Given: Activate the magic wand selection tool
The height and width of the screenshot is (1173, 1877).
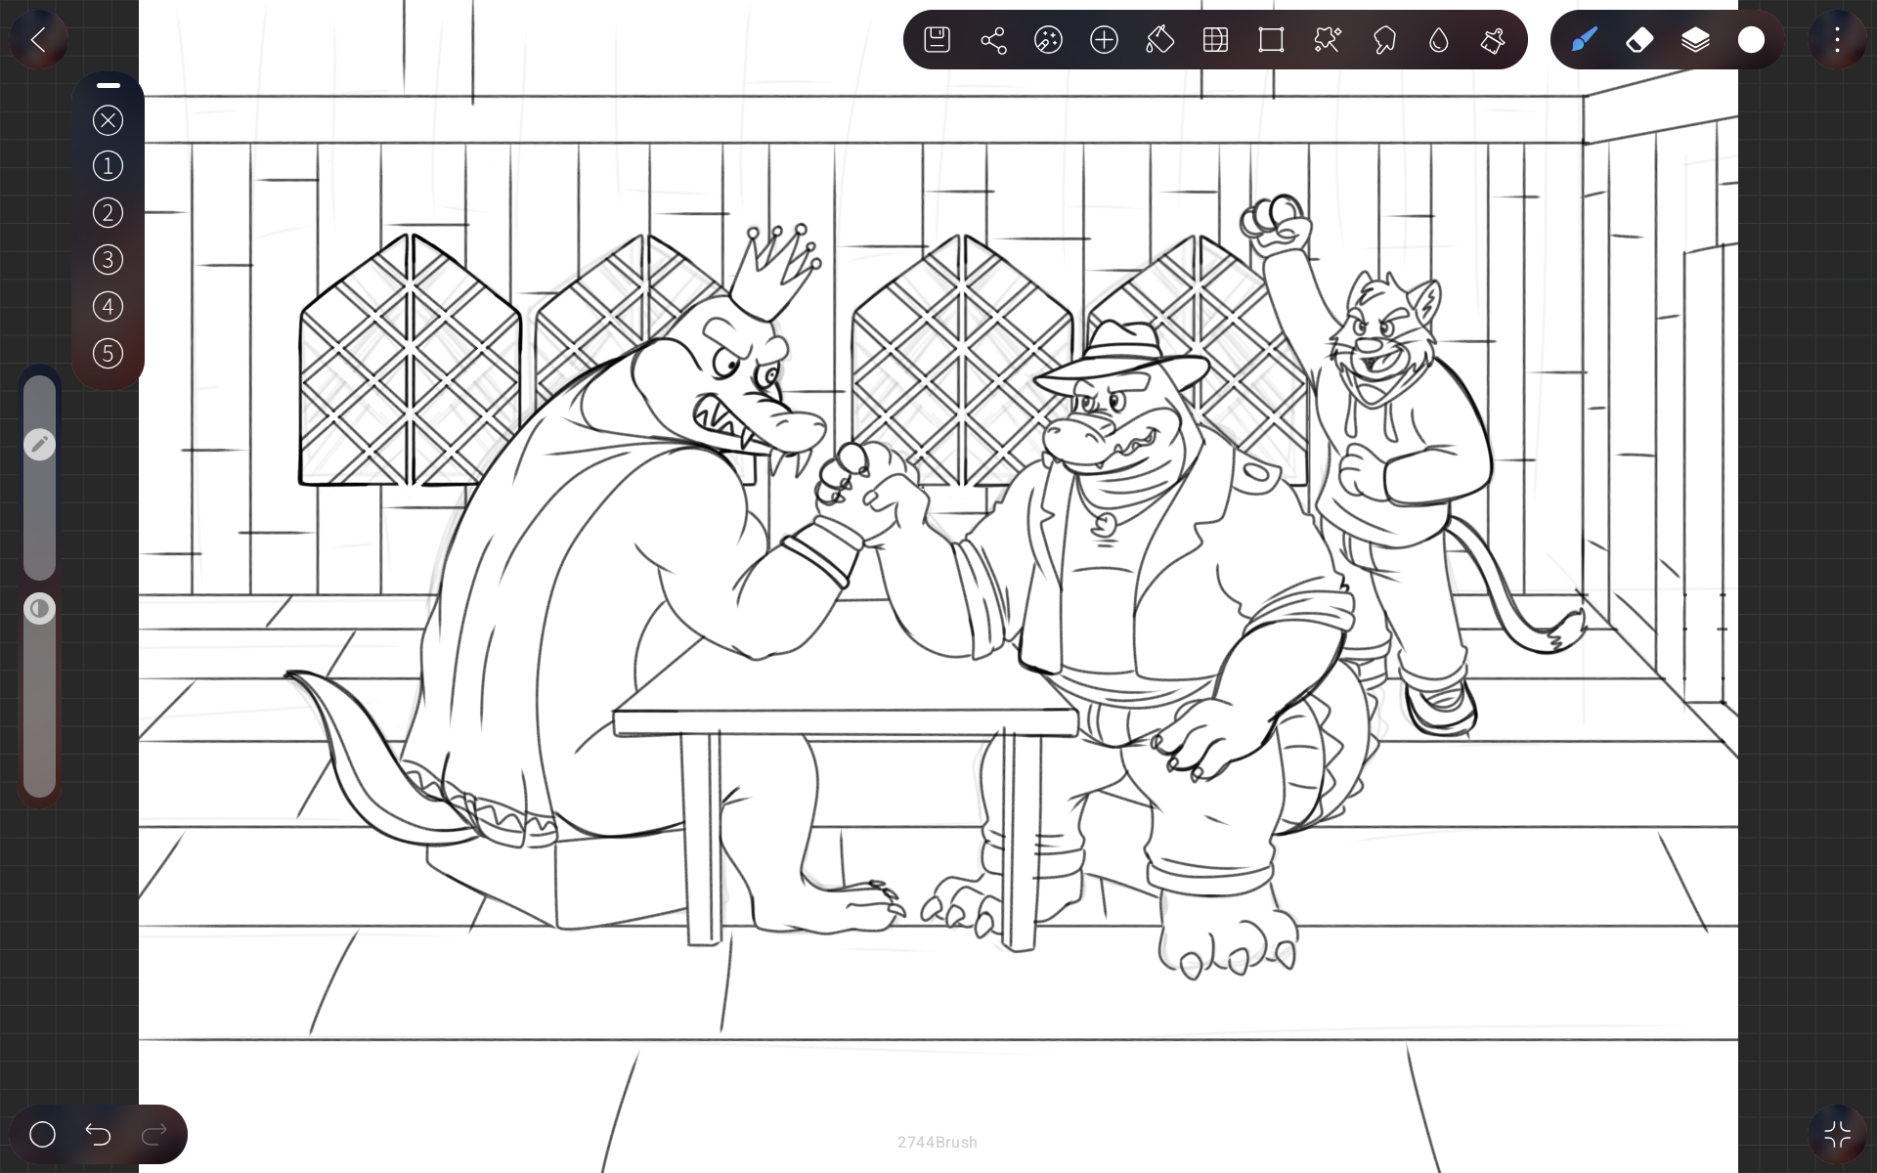Looking at the screenshot, I should (1327, 40).
